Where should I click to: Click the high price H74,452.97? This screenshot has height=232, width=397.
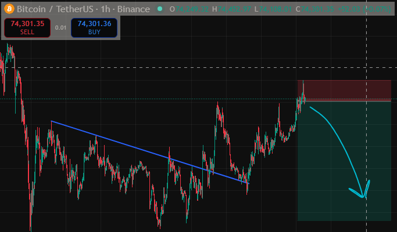232,9
